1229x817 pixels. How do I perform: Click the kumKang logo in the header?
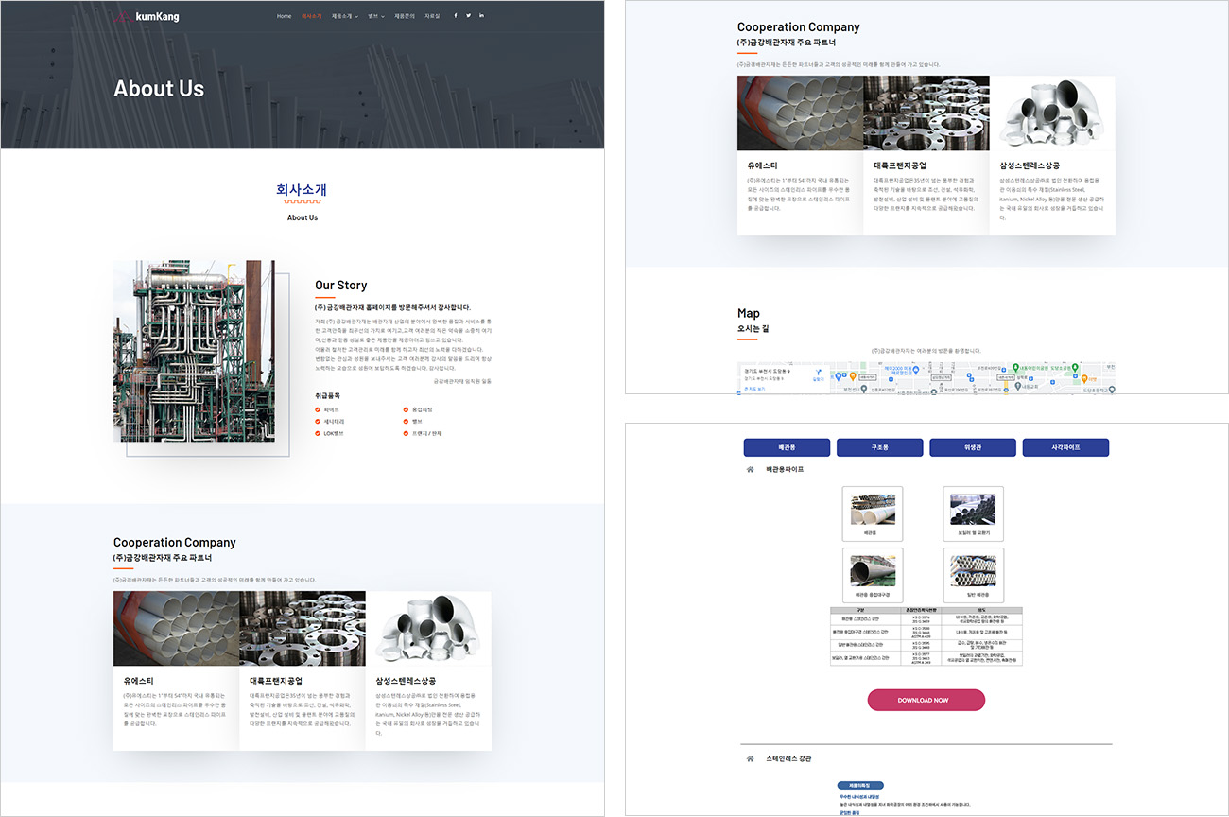click(147, 16)
